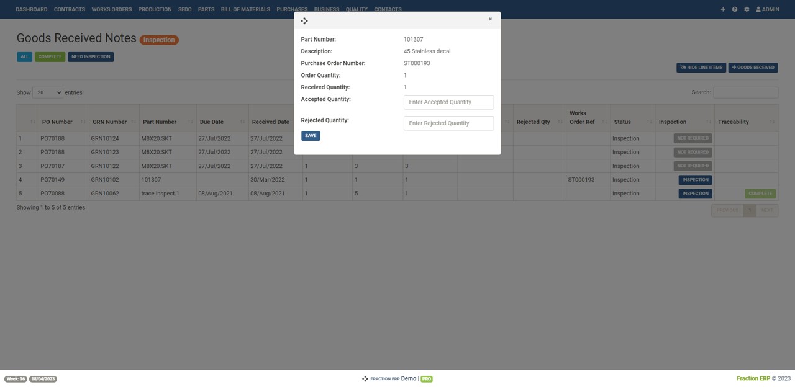Save the accepted and rejected quantities
Viewport: 795px width, 387px height.
pos(310,135)
